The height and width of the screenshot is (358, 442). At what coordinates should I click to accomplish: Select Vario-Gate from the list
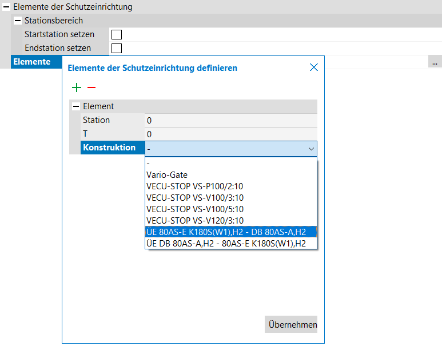pos(167,175)
